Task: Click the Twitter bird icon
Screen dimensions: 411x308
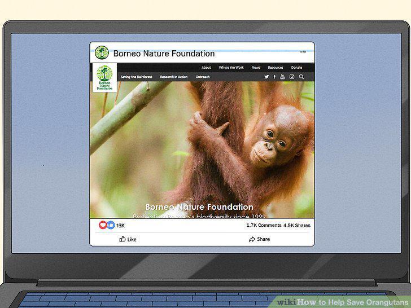Action: (266, 77)
